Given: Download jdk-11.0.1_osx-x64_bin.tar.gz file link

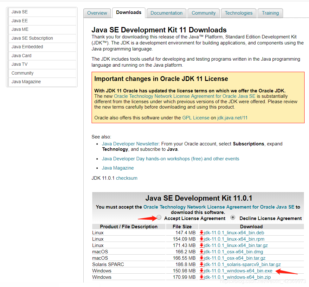Looking at the screenshot, I should [x=235, y=258].
